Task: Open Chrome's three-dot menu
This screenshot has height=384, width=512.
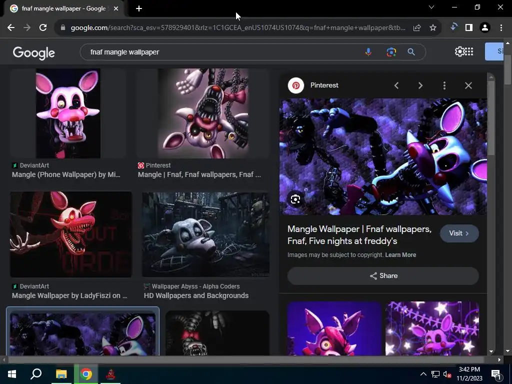Action: (x=501, y=28)
